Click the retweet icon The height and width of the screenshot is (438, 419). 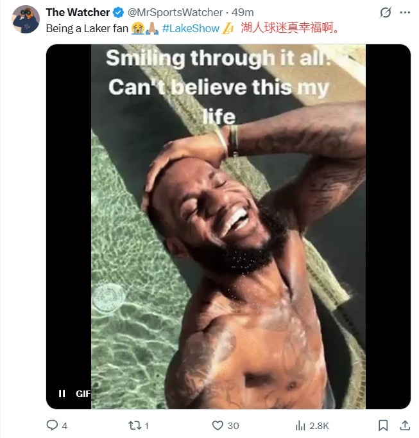coord(134,425)
